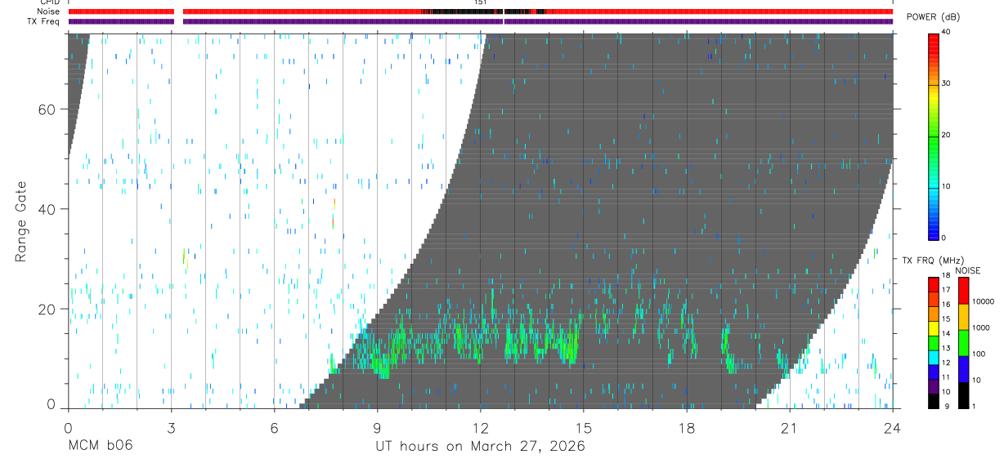Select the "MCM b06" radar beam label
The height and width of the screenshot is (463, 1004).
click(x=100, y=447)
